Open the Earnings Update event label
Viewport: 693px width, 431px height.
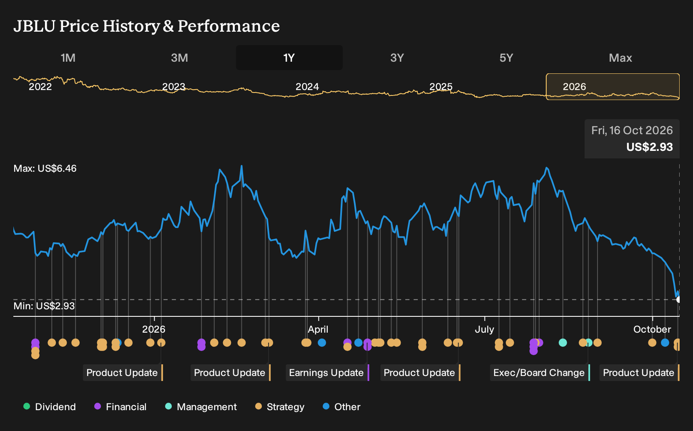click(327, 373)
